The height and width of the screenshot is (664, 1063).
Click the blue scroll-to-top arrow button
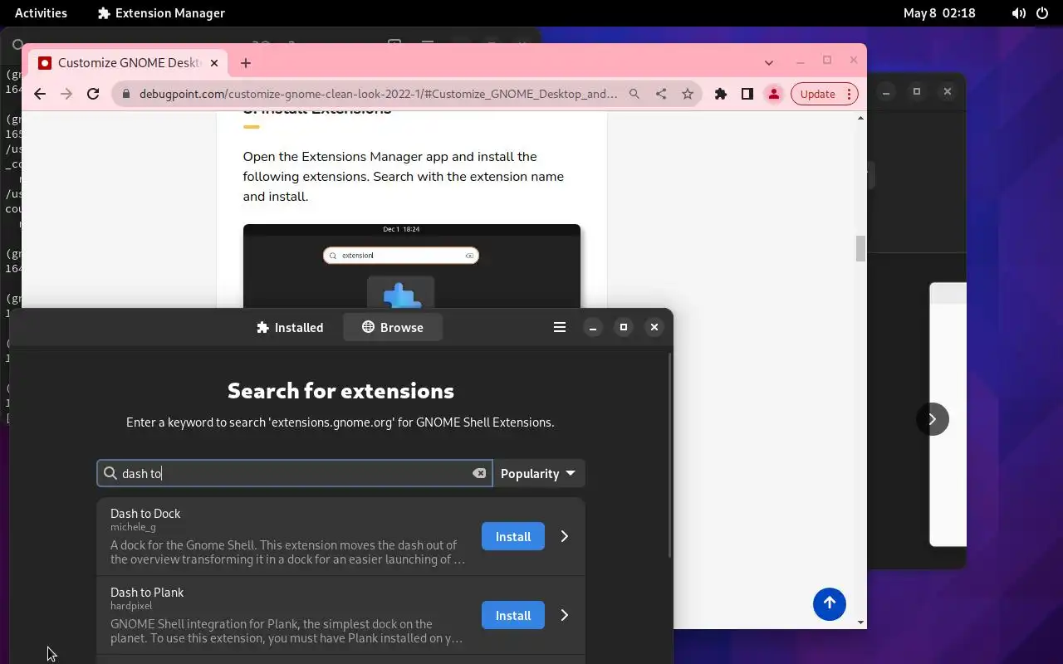click(829, 603)
